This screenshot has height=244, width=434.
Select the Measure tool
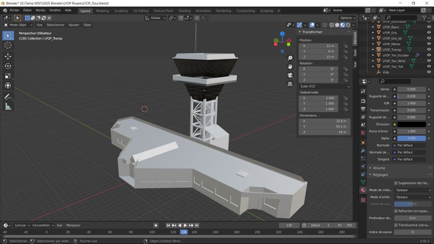(8, 107)
